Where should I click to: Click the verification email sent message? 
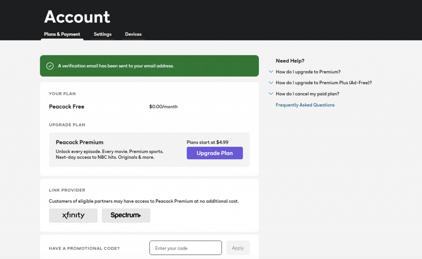coord(116,66)
